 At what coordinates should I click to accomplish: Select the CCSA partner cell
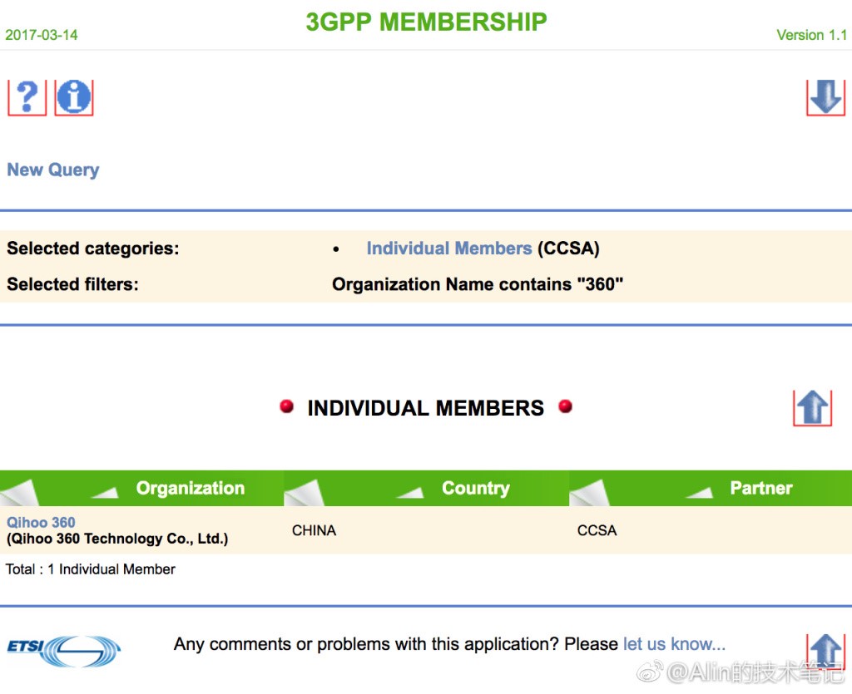pos(597,530)
